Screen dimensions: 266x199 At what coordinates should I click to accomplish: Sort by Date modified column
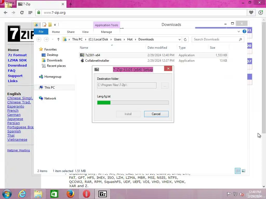(157, 48)
